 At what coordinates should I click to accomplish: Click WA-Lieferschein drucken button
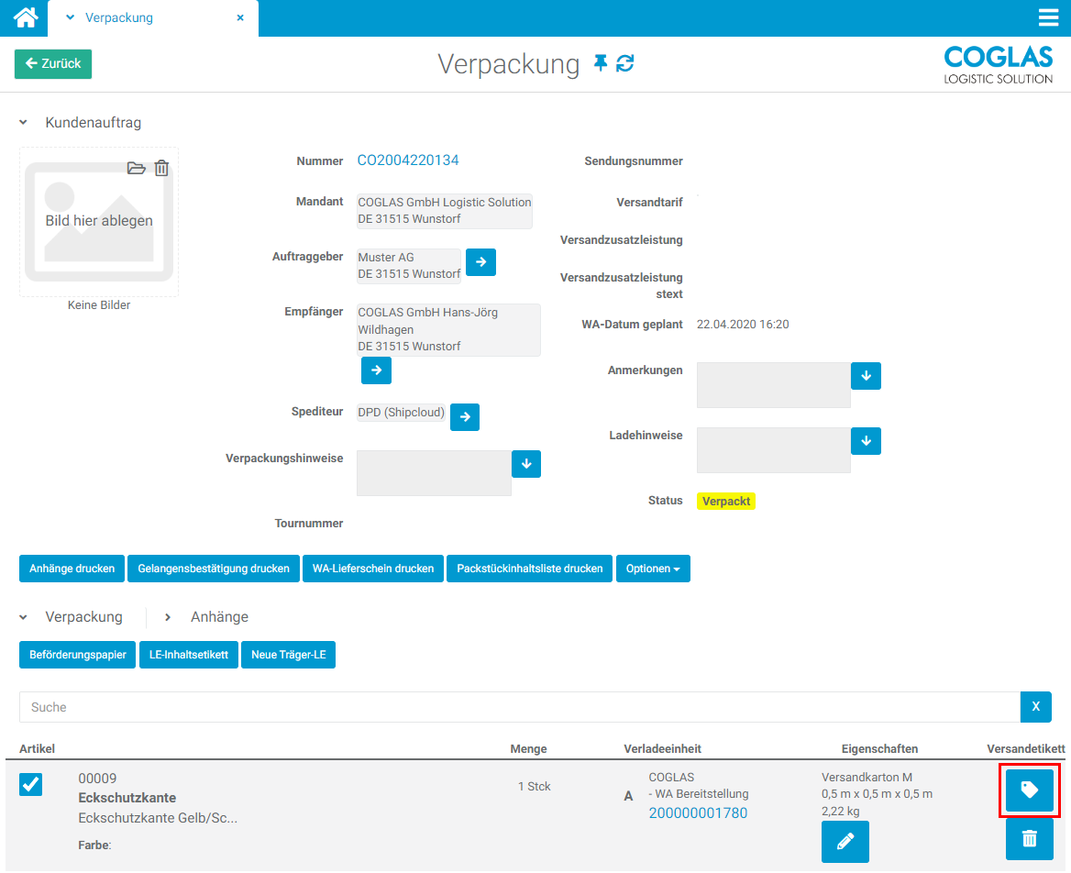(x=372, y=569)
